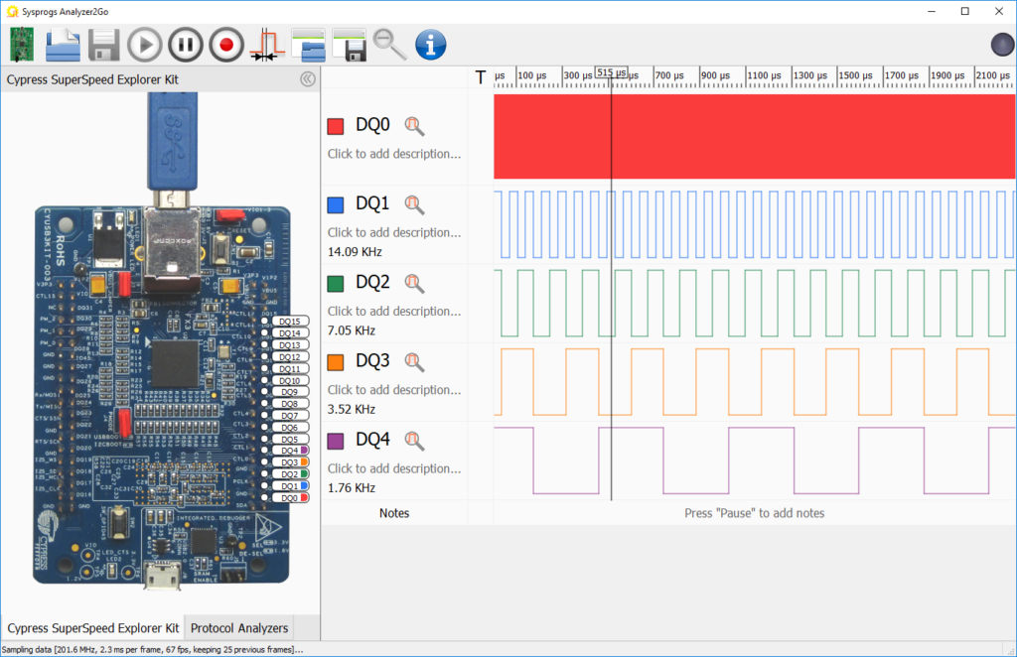Open a saved capture file
1017x657 pixels.
coord(63,45)
